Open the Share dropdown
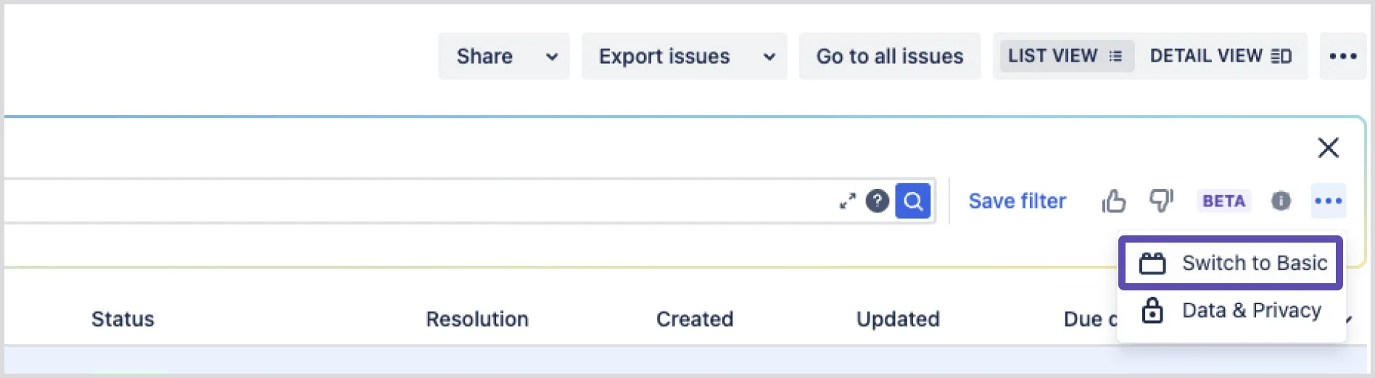Image resolution: width=1375 pixels, height=378 pixels. coord(504,56)
